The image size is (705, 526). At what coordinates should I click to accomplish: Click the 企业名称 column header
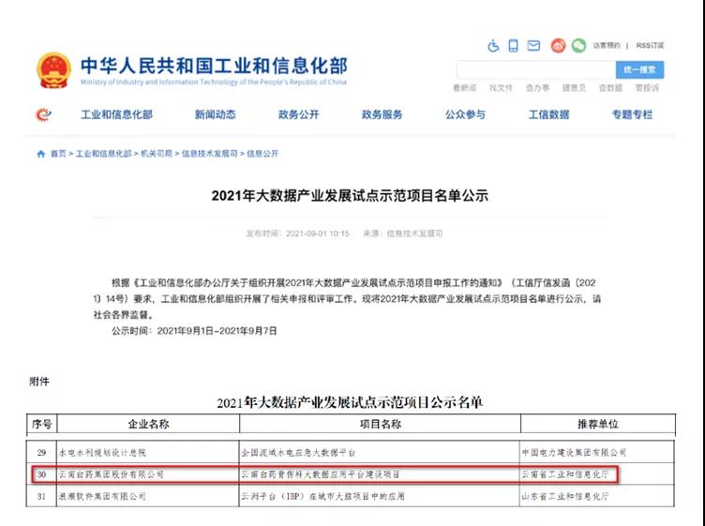point(148,424)
